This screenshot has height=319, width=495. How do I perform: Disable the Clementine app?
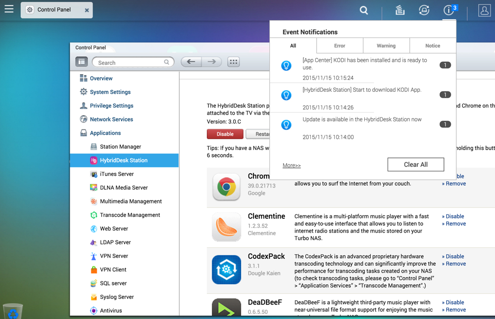pyautogui.click(x=453, y=216)
